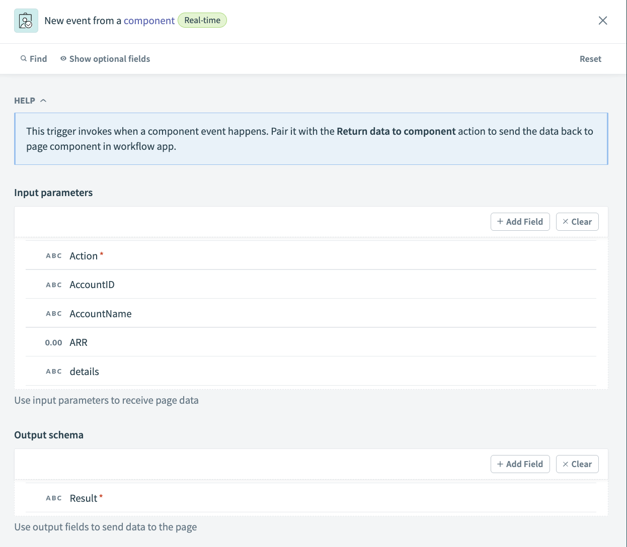Open the component link in title
627x547 pixels.
pos(149,21)
